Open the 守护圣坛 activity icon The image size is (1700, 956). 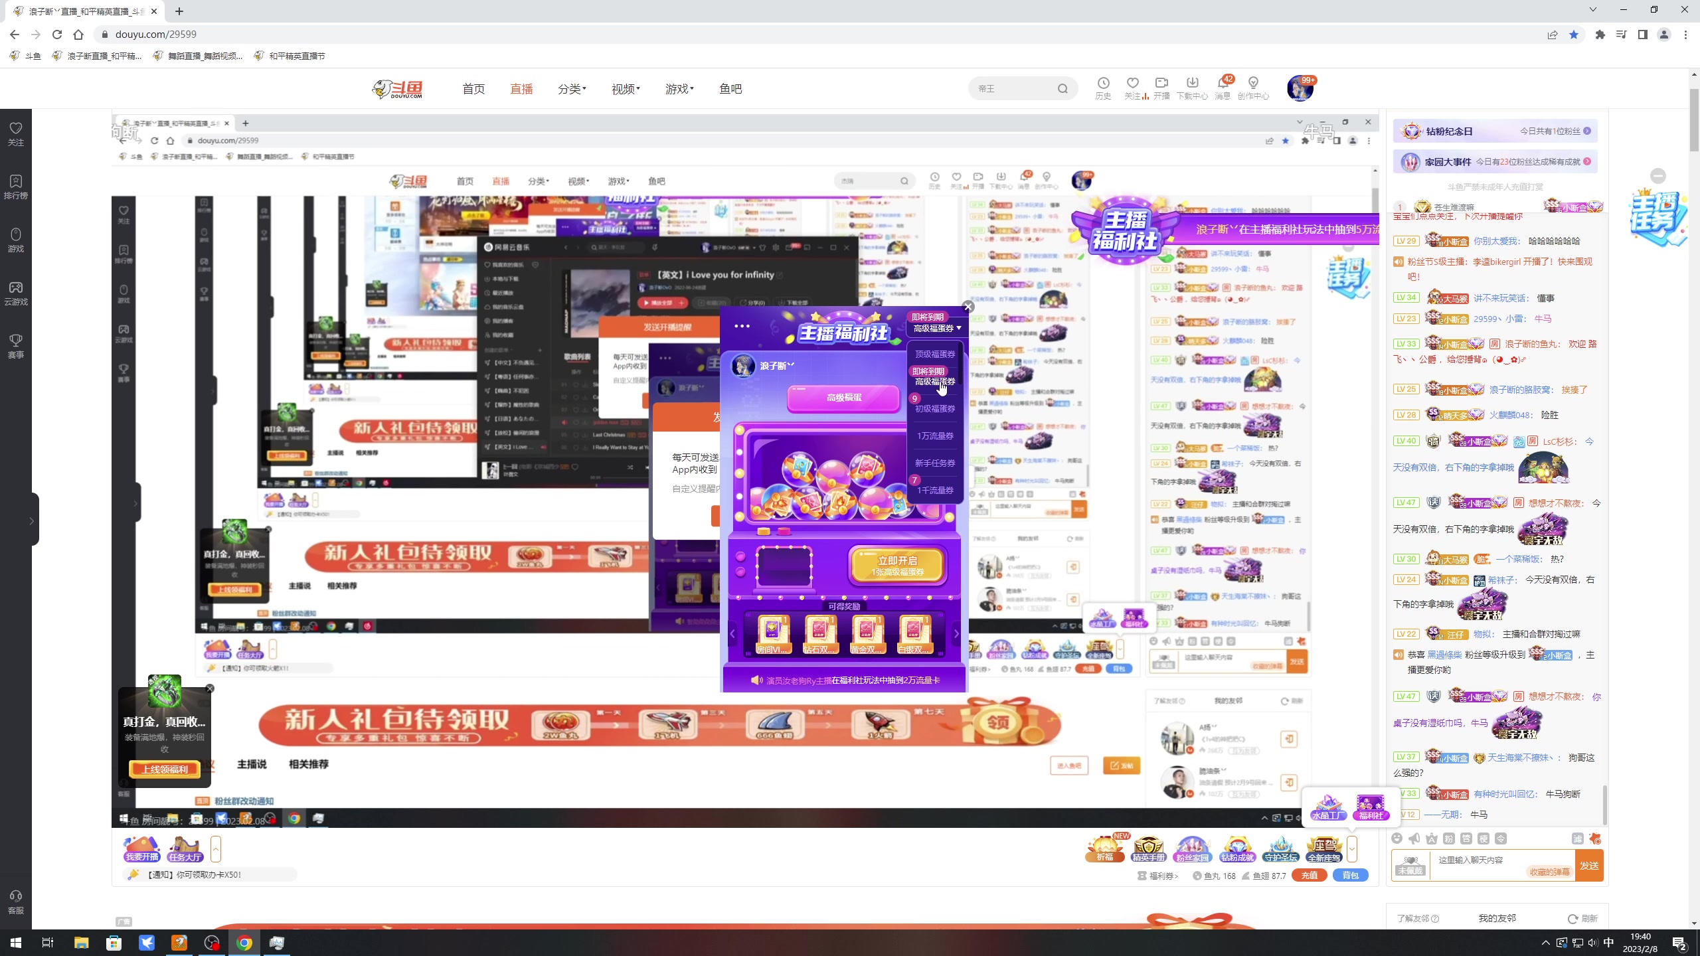pyautogui.click(x=1280, y=848)
